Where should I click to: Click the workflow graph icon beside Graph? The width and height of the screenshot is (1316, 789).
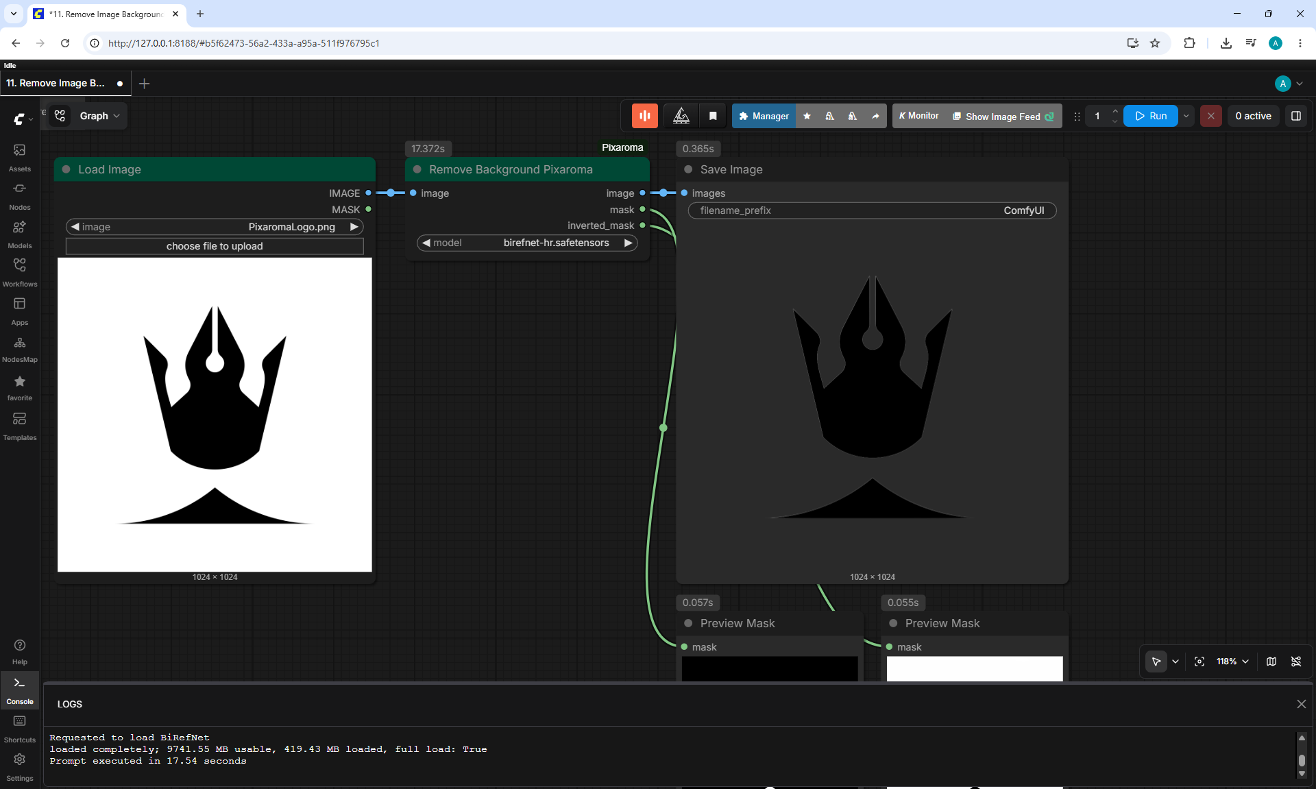click(x=60, y=116)
